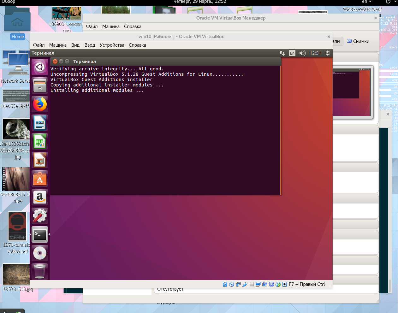
Task: Open the Устройства menu
Action: click(x=112, y=45)
